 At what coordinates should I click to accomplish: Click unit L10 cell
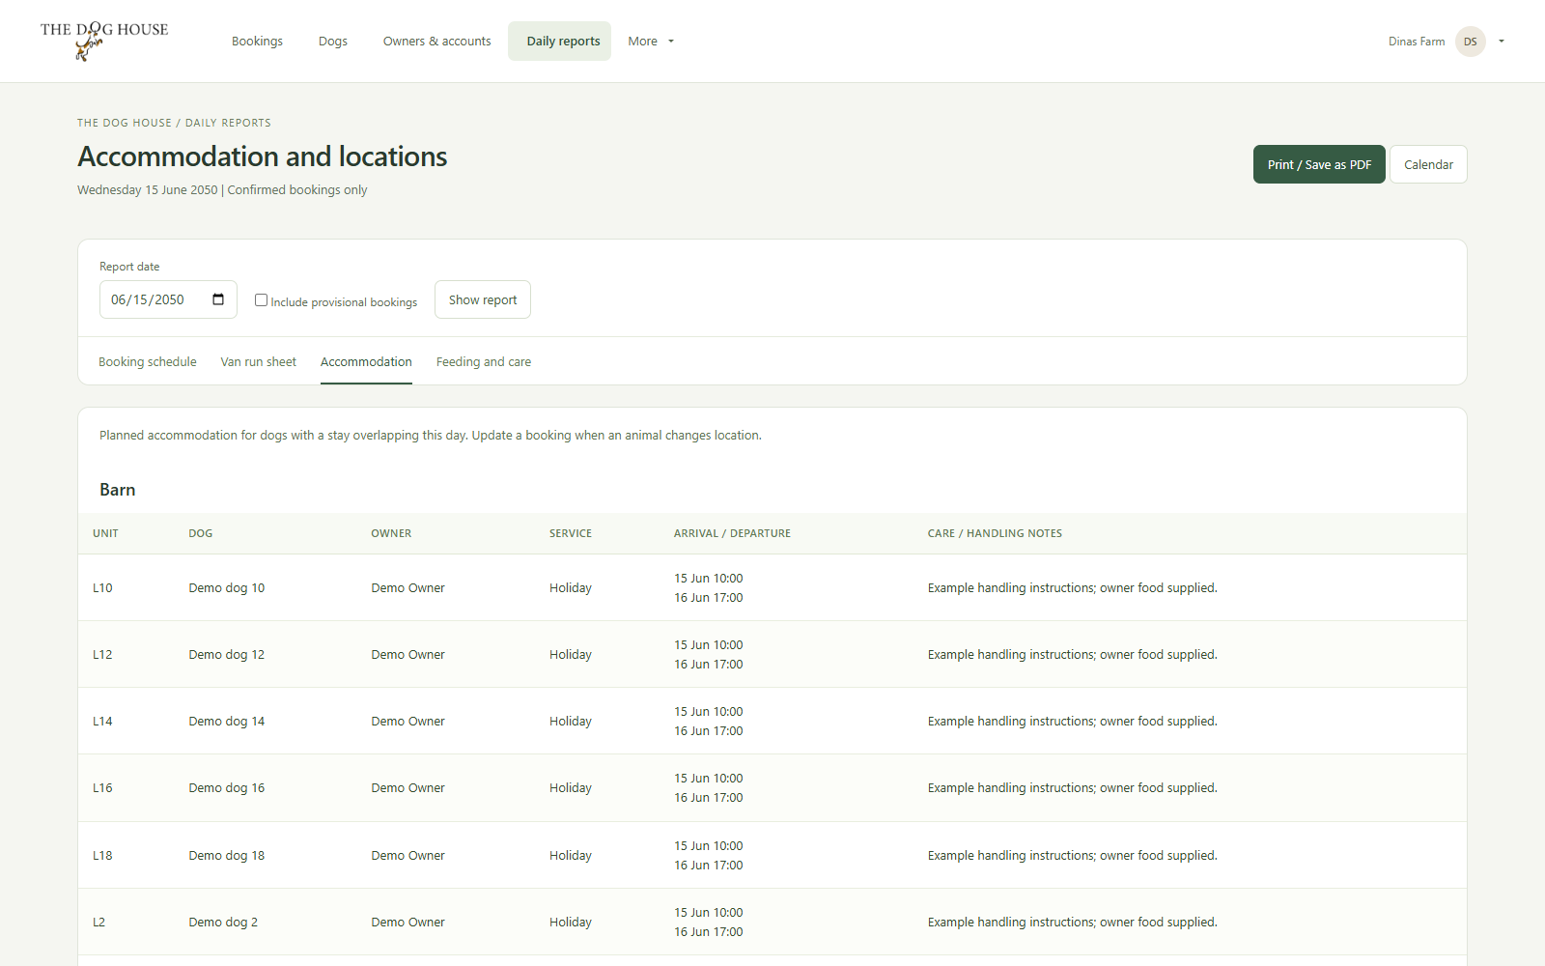(102, 587)
